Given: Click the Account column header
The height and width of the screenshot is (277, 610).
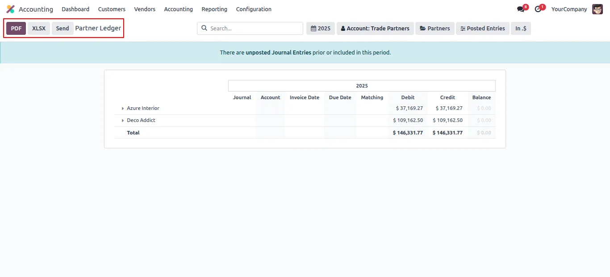Looking at the screenshot, I should click(x=270, y=97).
